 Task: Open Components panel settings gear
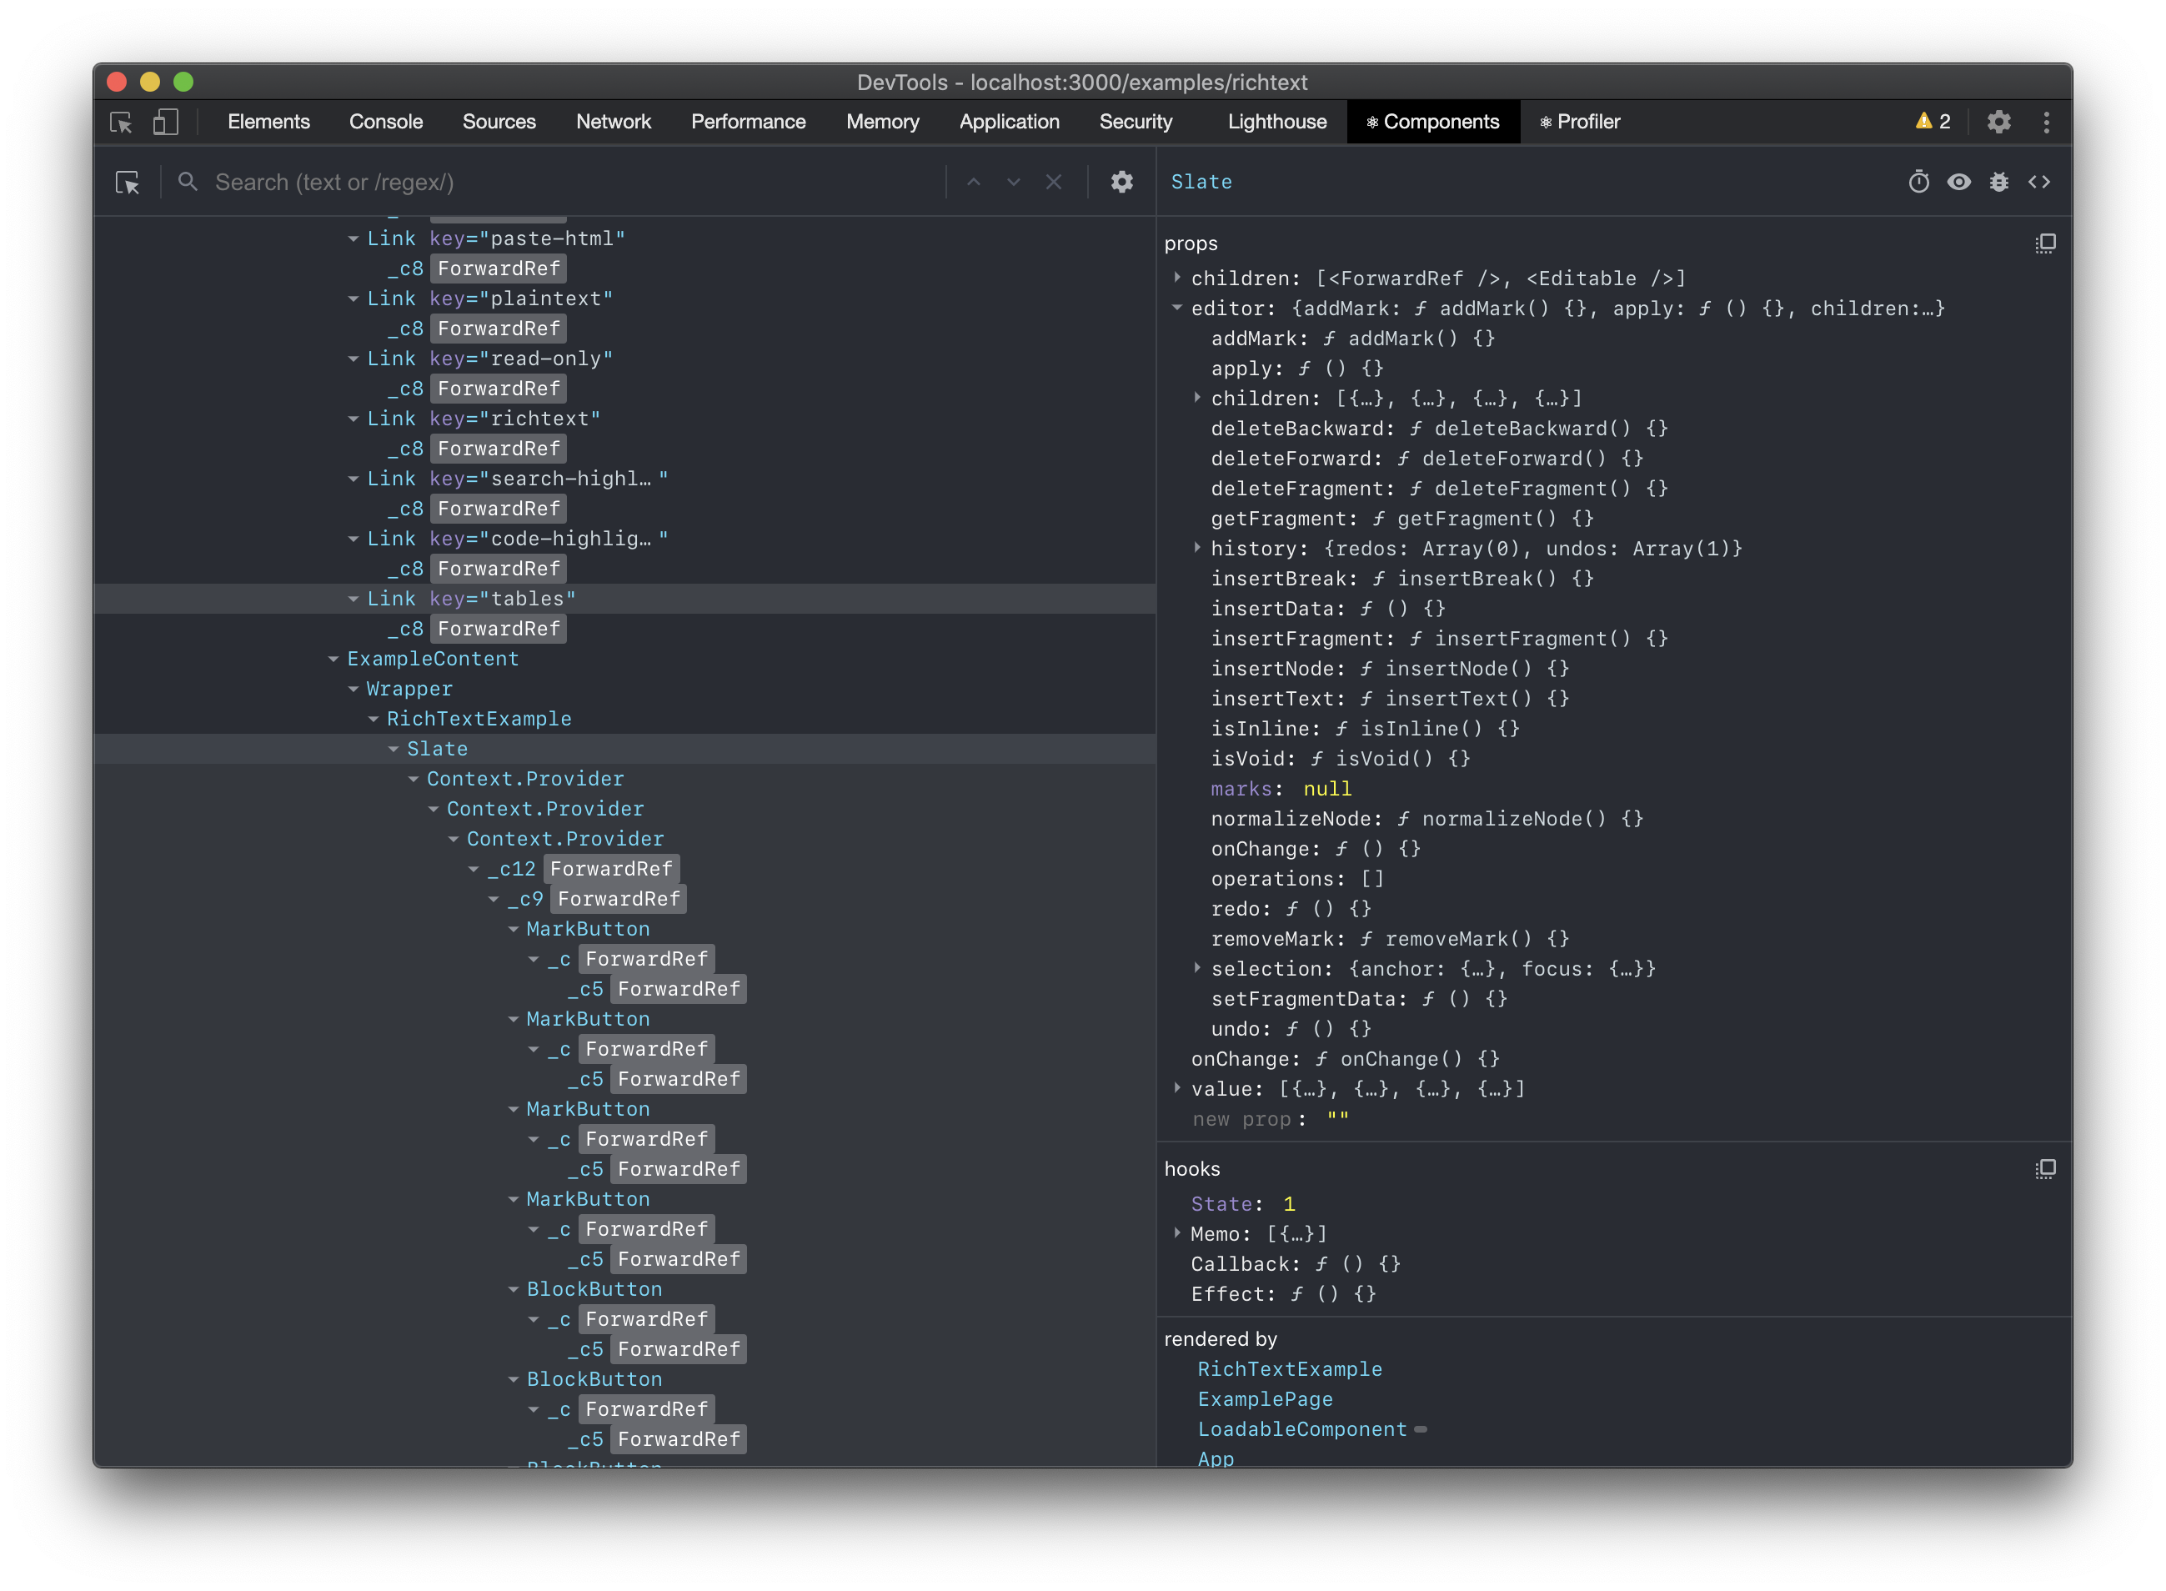tap(1121, 182)
